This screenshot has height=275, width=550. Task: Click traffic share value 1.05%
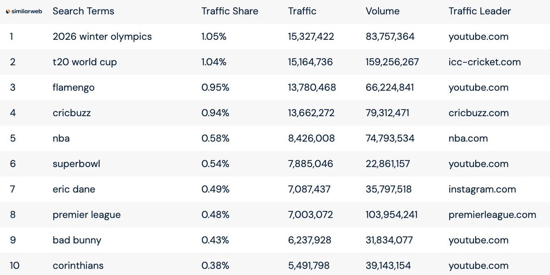[214, 37]
